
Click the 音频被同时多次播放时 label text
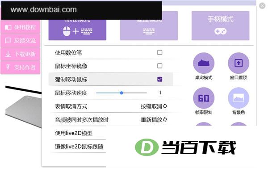point(82,120)
